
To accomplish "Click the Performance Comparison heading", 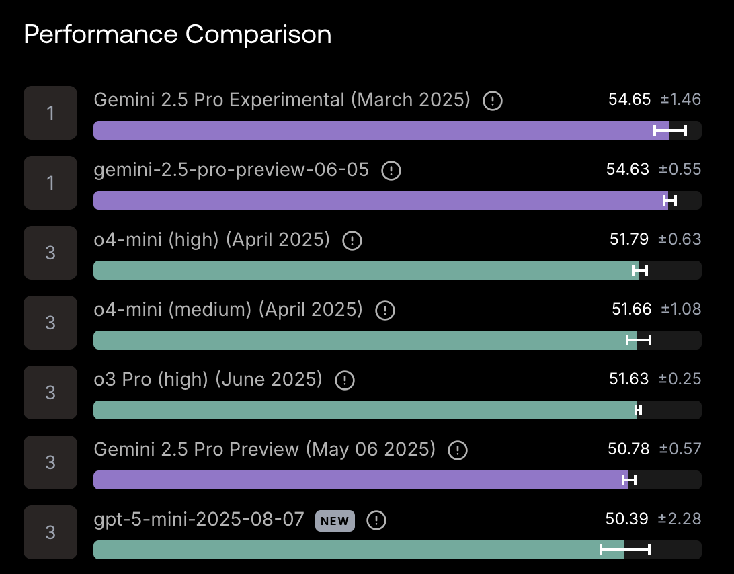I will (x=177, y=35).
